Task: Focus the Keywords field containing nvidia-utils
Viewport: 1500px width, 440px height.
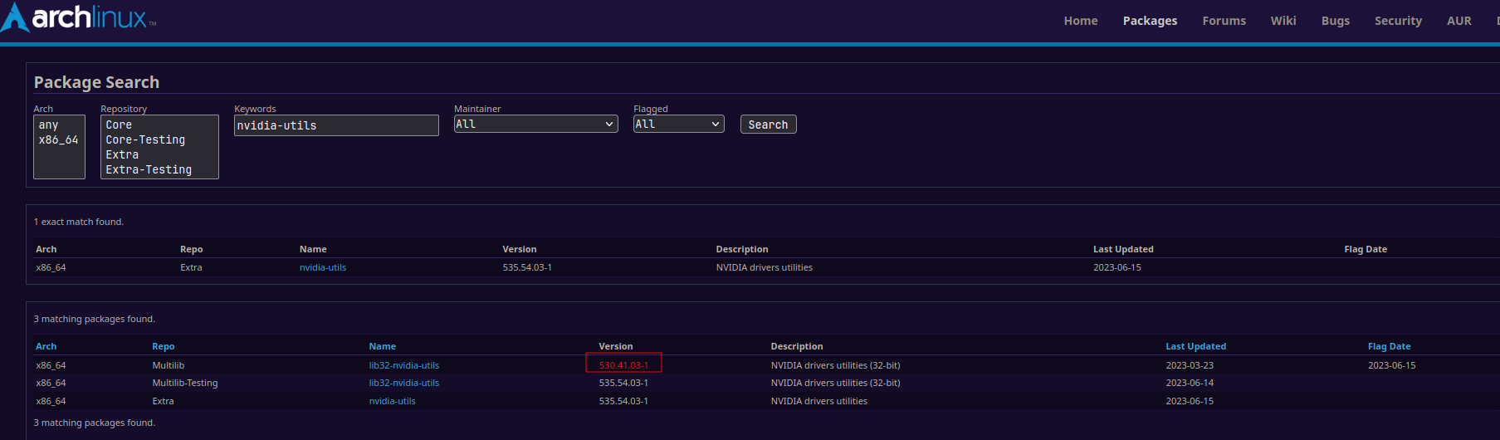Action: pos(336,125)
